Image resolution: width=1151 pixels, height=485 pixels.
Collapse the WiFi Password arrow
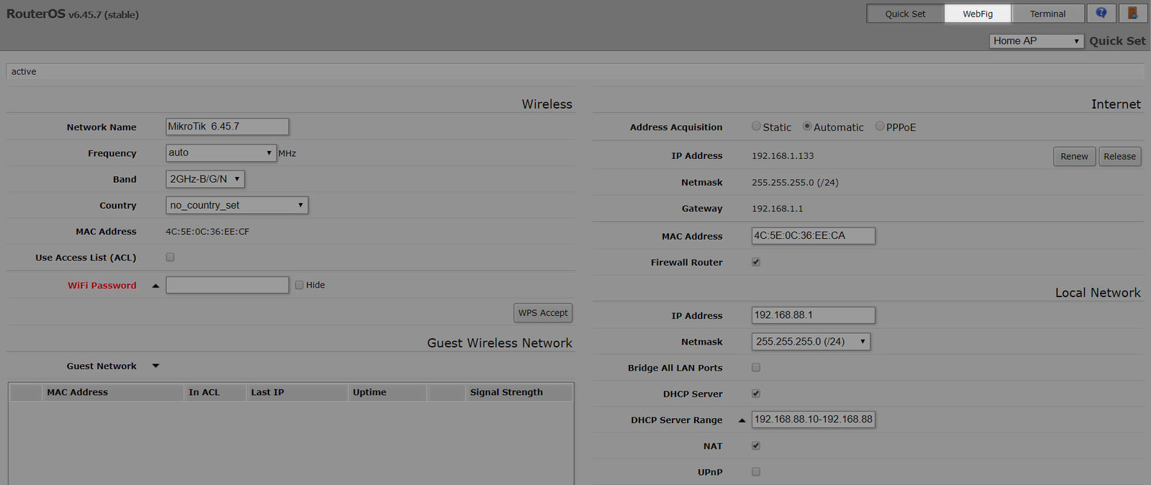(155, 286)
